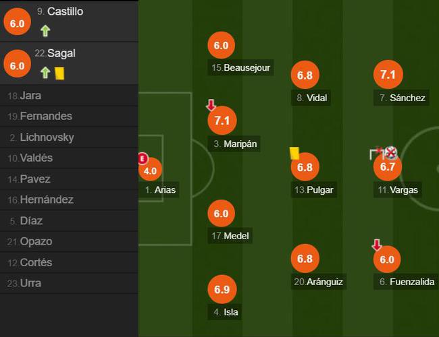Image resolution: width=439 pixels, height=337 pixels.
Task: Click Maripán's red substitution-out arrow
Action: (x=211, y=105)
